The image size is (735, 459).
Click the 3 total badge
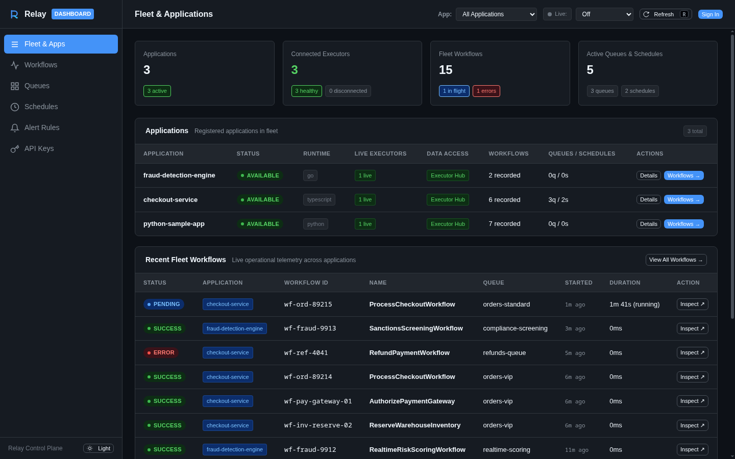[695, 131]
